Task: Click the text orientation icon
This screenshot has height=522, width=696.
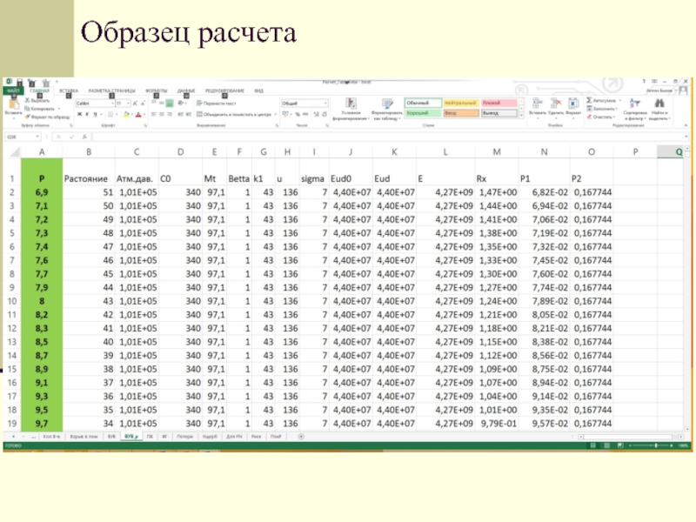Action: tap(182, 104)
